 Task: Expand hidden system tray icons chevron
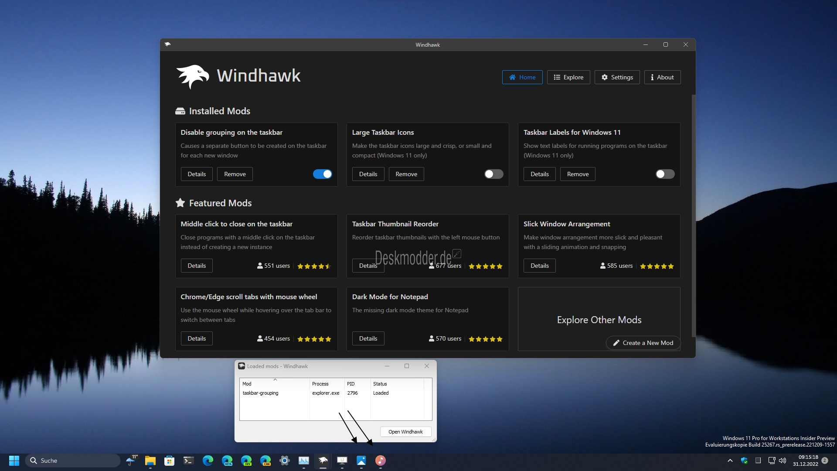tap(730, 461)
